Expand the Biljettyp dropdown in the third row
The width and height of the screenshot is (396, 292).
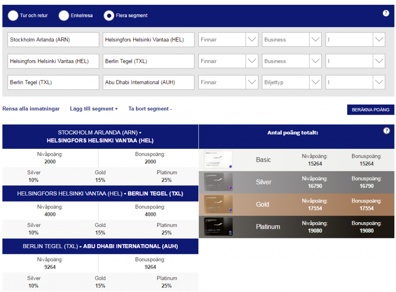coord(291,82)
